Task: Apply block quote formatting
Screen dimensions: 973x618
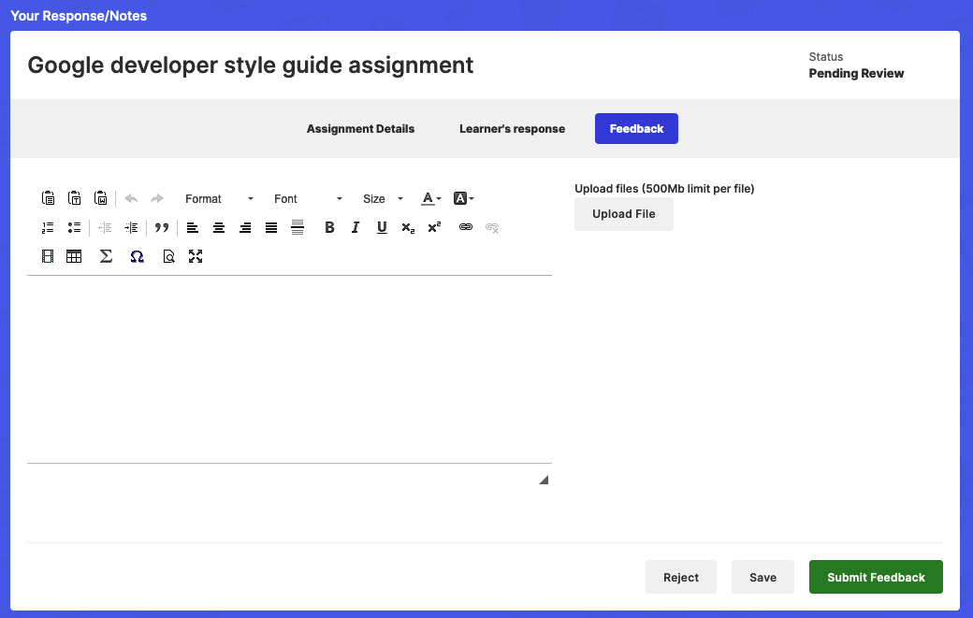Action: coord(162,227)
